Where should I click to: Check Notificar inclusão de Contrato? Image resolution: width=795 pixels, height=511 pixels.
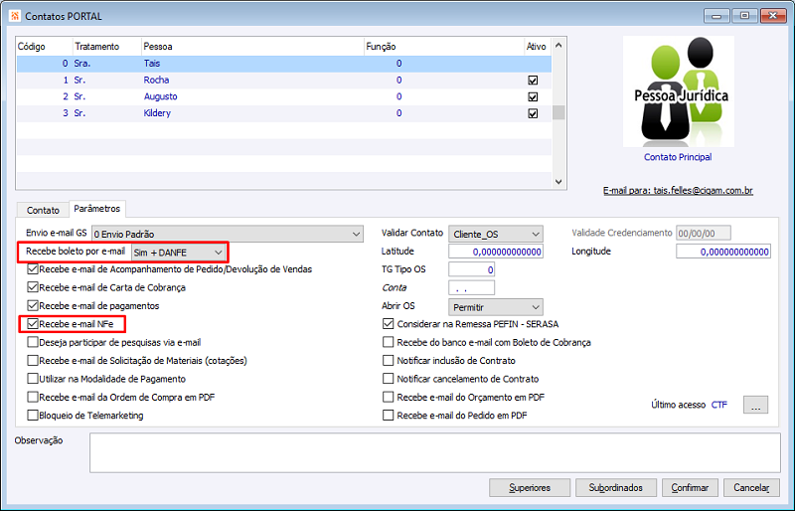[388, 360]
